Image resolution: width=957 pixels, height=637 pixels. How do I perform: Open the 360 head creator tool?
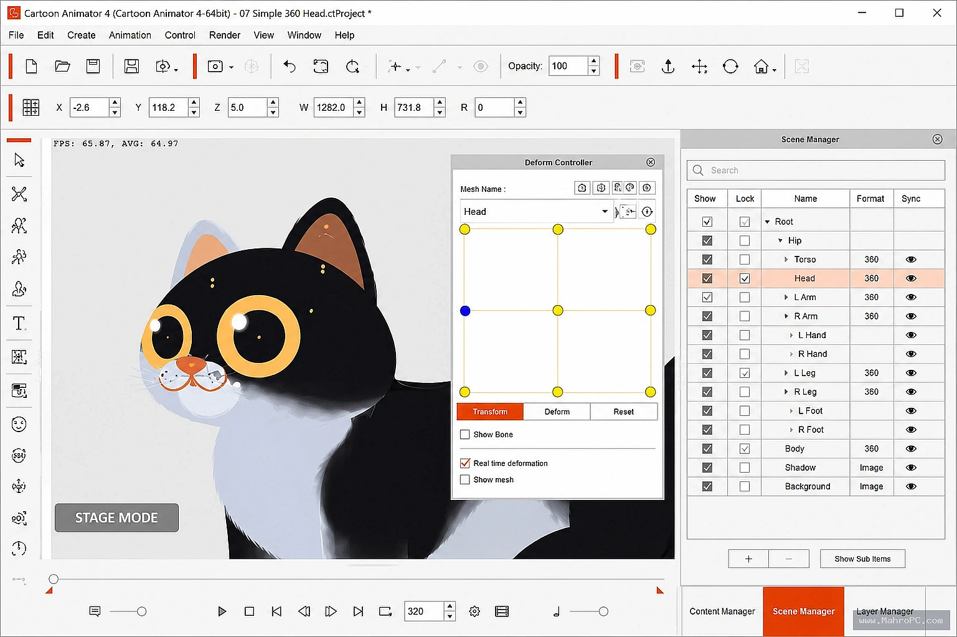pyautogui.click(x=19, y=456)
